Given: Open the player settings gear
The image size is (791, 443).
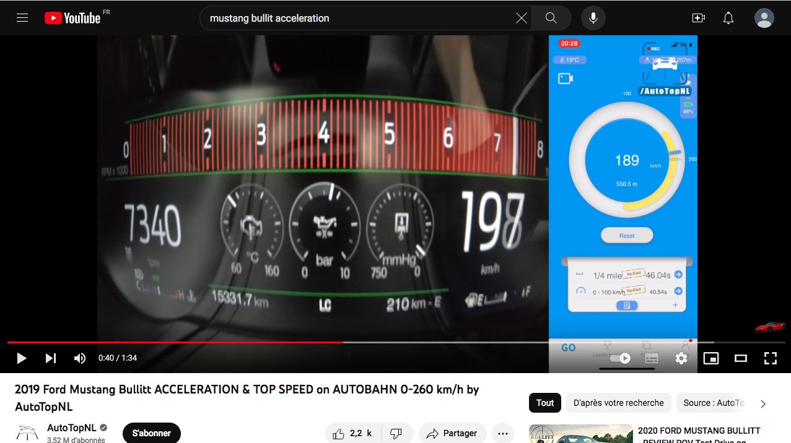Looking at the screenshot, I should (x=681, y=358).
